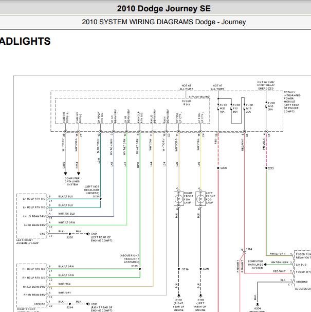Click the S206 splice dot on red wire
Viewport: 311px width, 312px height.
point(218,168)
